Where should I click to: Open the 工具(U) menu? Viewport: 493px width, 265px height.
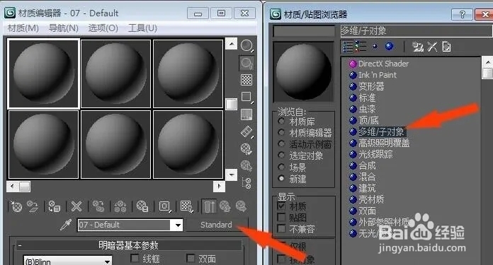point(142,28)
